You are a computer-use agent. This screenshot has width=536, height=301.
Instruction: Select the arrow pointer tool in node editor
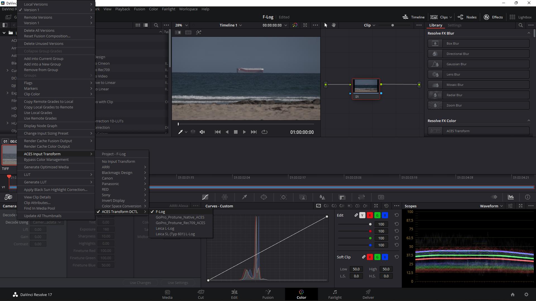click(x=326, y=25)
